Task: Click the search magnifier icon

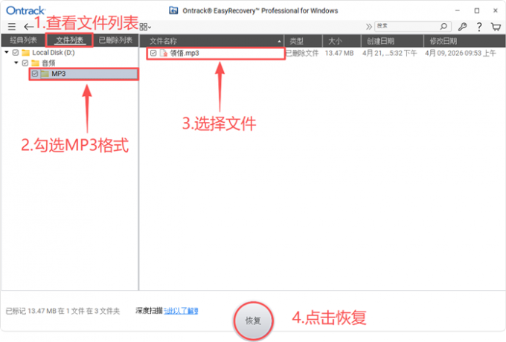Action: click(x=443, y=26)
